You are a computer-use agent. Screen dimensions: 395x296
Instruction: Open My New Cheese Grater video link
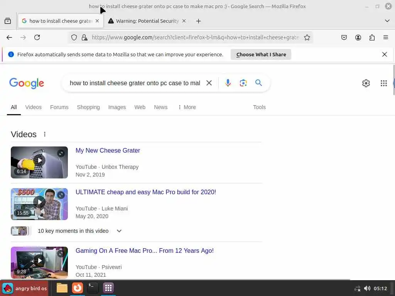(x=108, y=151)
